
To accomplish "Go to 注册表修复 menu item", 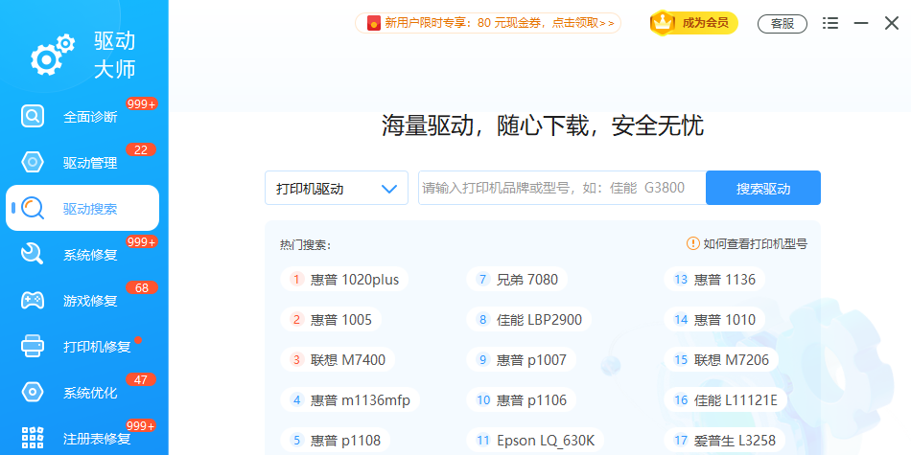I will tap(82, 438).
